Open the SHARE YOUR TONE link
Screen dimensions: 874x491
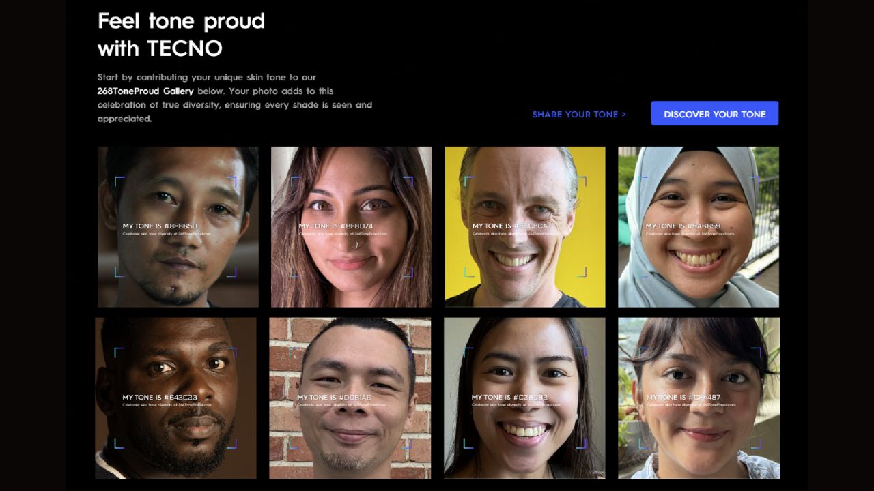[x=579, y=115]
